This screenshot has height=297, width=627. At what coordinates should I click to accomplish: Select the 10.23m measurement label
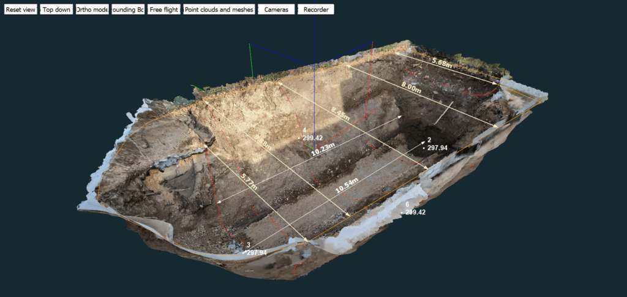tap(323, 150)
